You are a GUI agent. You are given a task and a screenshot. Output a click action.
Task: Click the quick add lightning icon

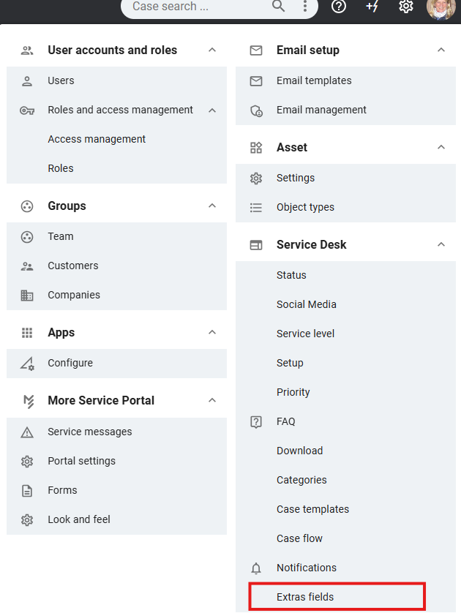coord(372,7)
